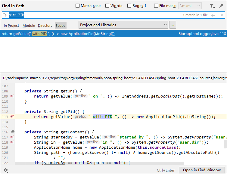Select the Scope tab
227x174 pixels.
click(61, 26)
